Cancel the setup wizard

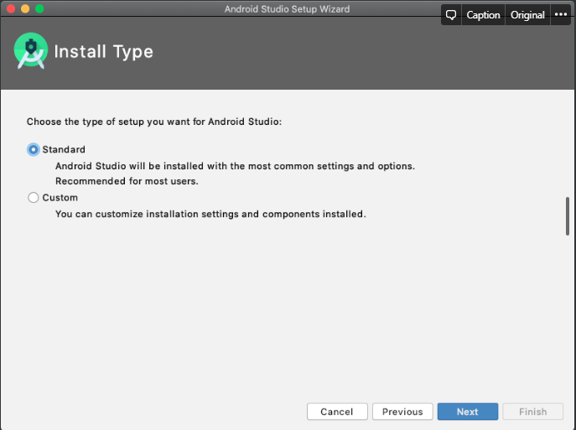pyautogui.click(x=337, y=412)
